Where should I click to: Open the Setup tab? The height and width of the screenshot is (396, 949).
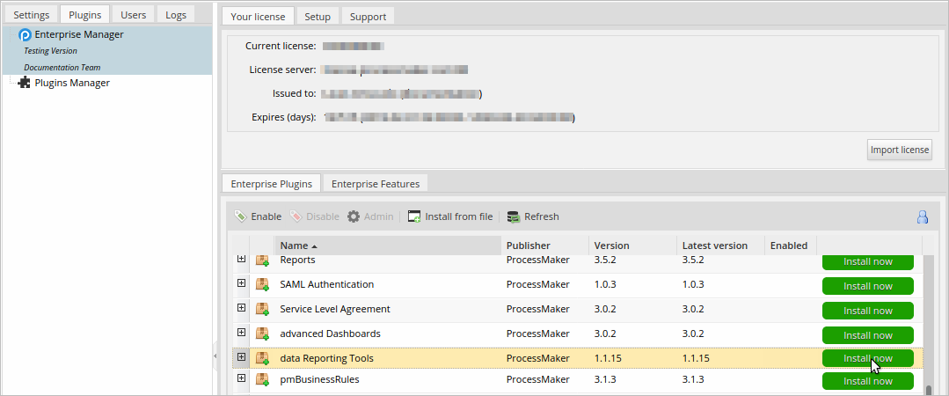click(x=318, y=16)
